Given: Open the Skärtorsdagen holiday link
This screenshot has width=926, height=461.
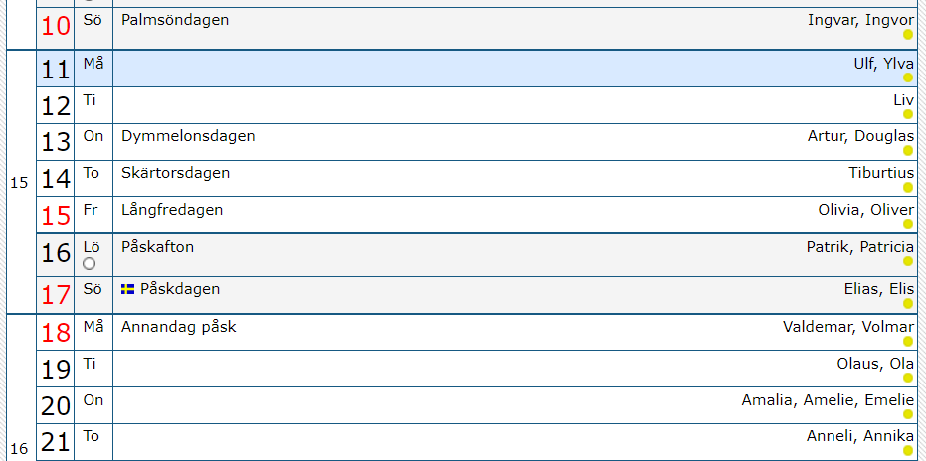Looking at the screenshot, I should pos(175,173).
